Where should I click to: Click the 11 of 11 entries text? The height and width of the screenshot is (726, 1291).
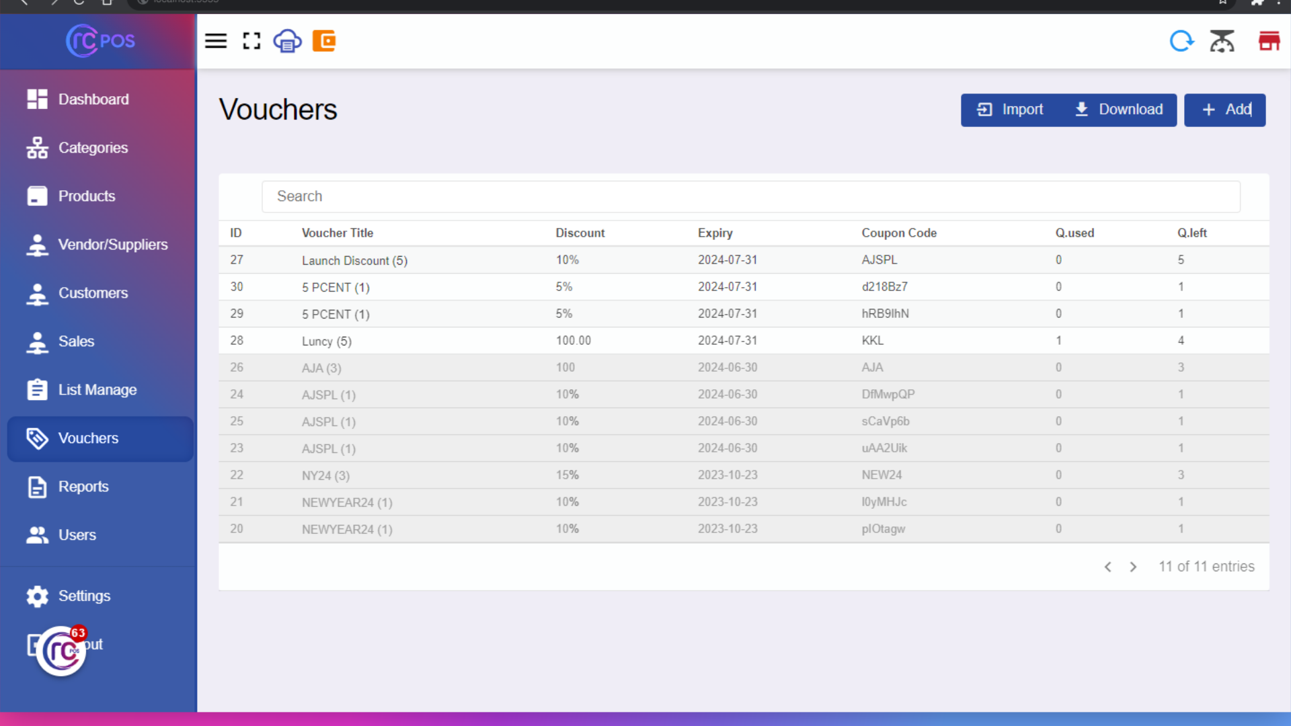(1206, 567)
